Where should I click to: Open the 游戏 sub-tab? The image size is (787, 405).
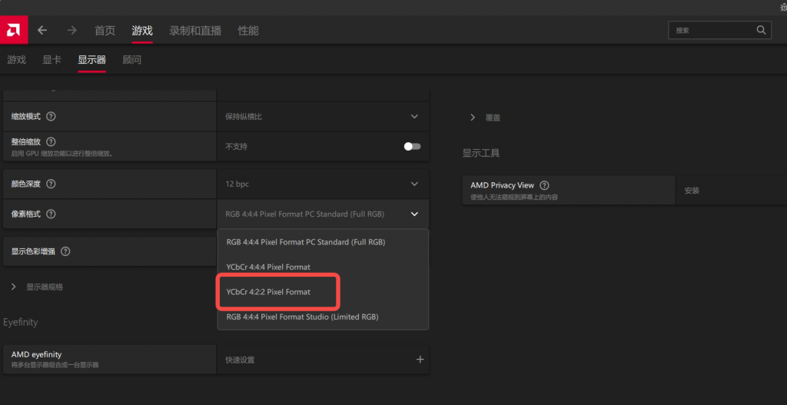17,60
